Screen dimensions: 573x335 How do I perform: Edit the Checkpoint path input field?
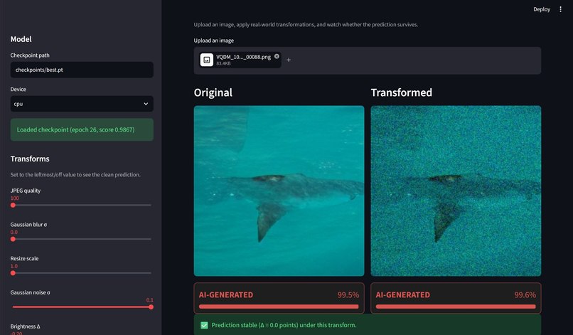82,70
